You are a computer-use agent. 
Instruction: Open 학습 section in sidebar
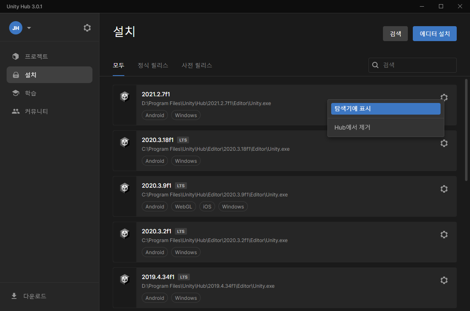[x=49, y=93]
